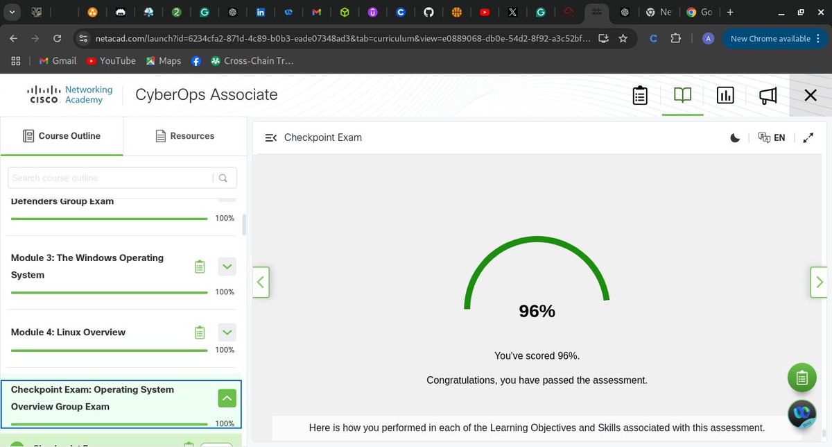Open the language selector EN icon
832x447 pixels.
772,137
